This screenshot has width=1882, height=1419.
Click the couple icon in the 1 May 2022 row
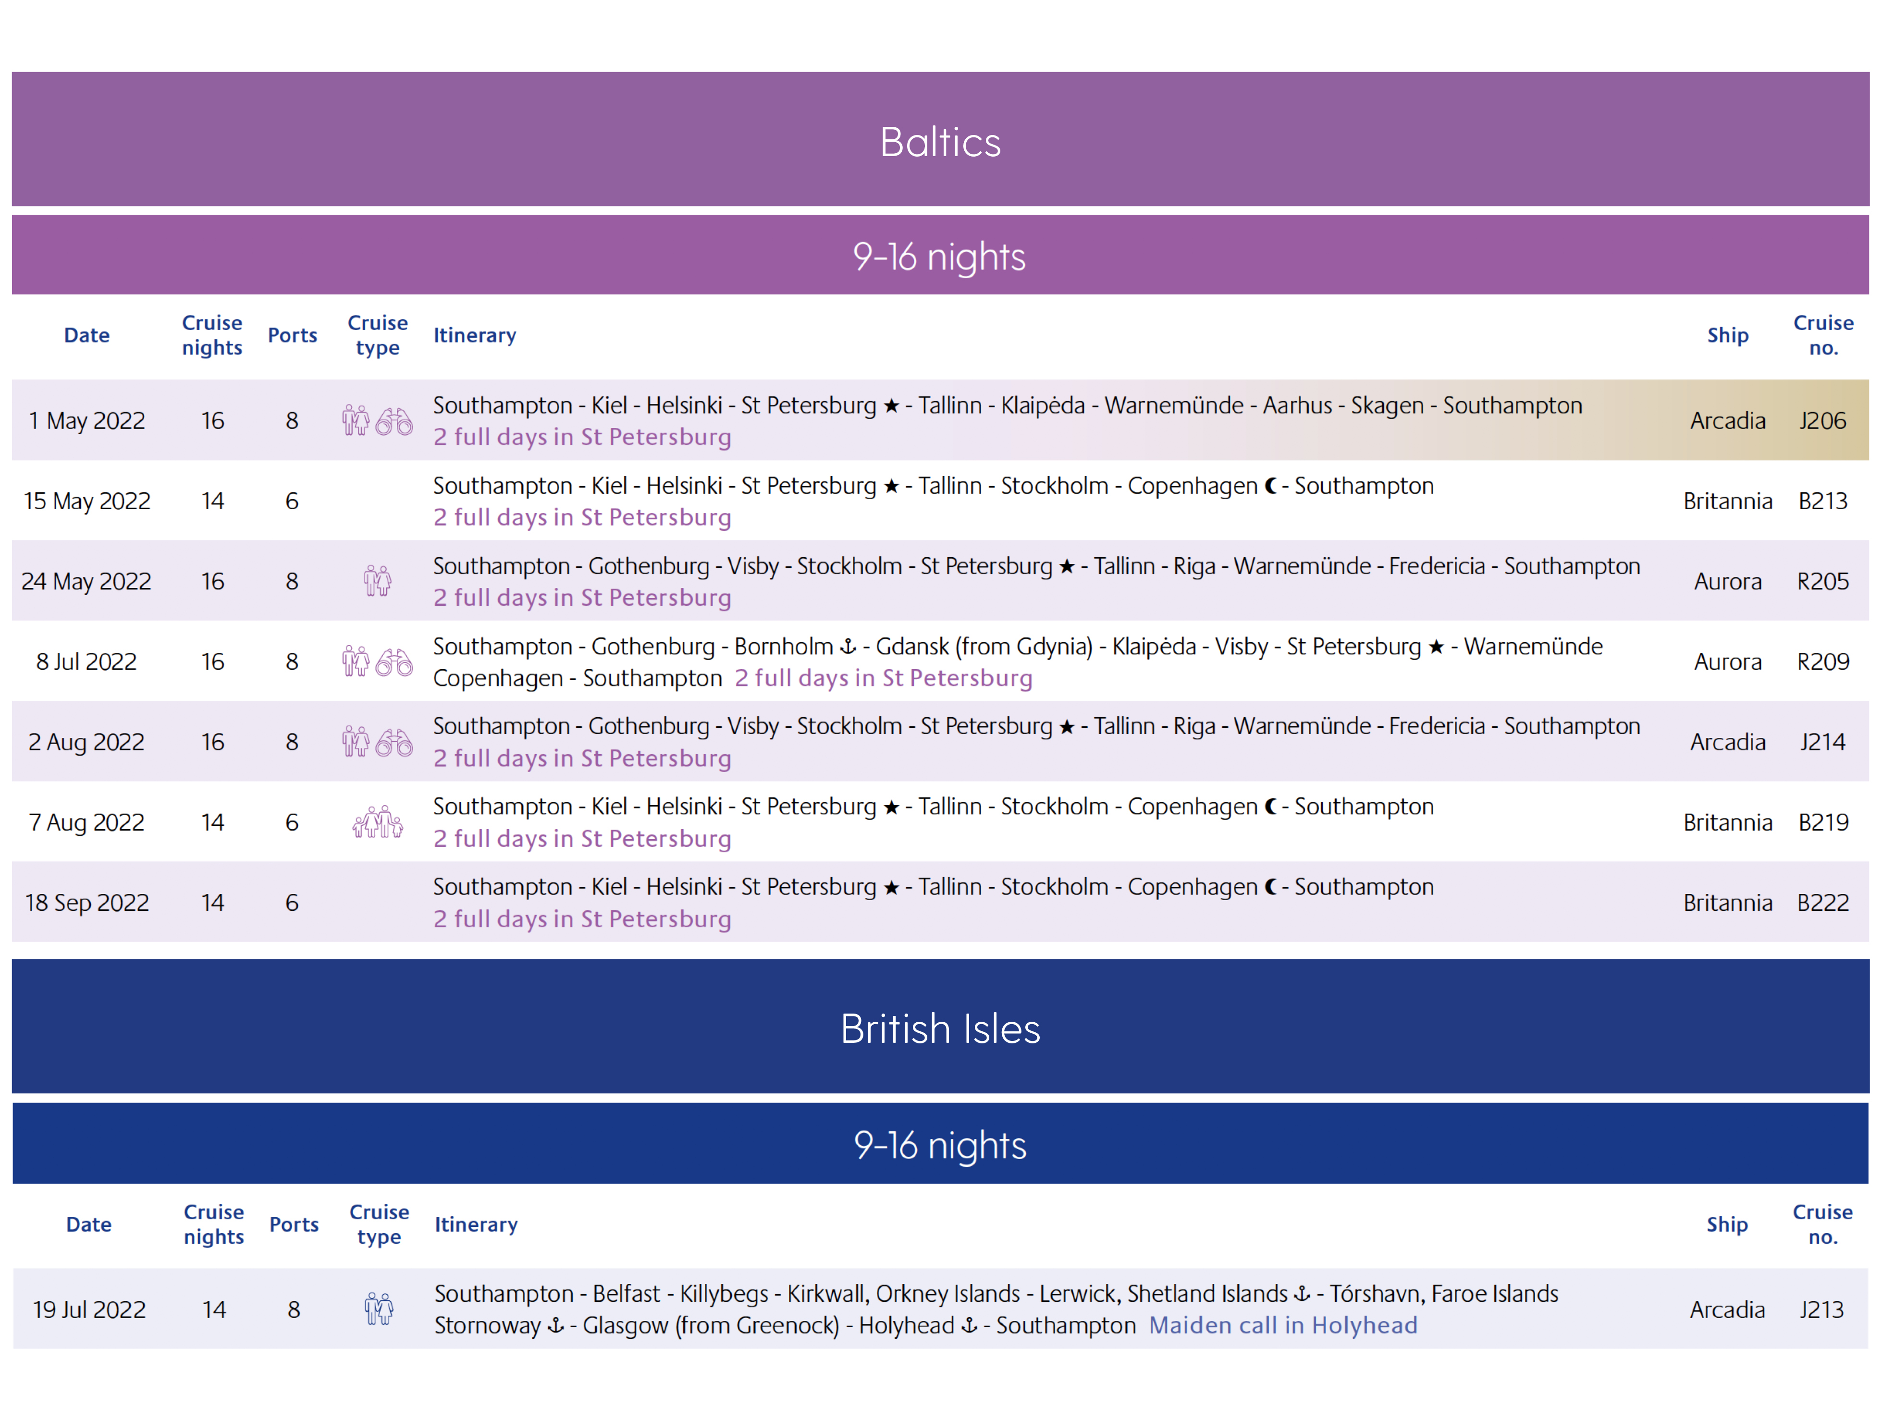[x=356, y=420]
